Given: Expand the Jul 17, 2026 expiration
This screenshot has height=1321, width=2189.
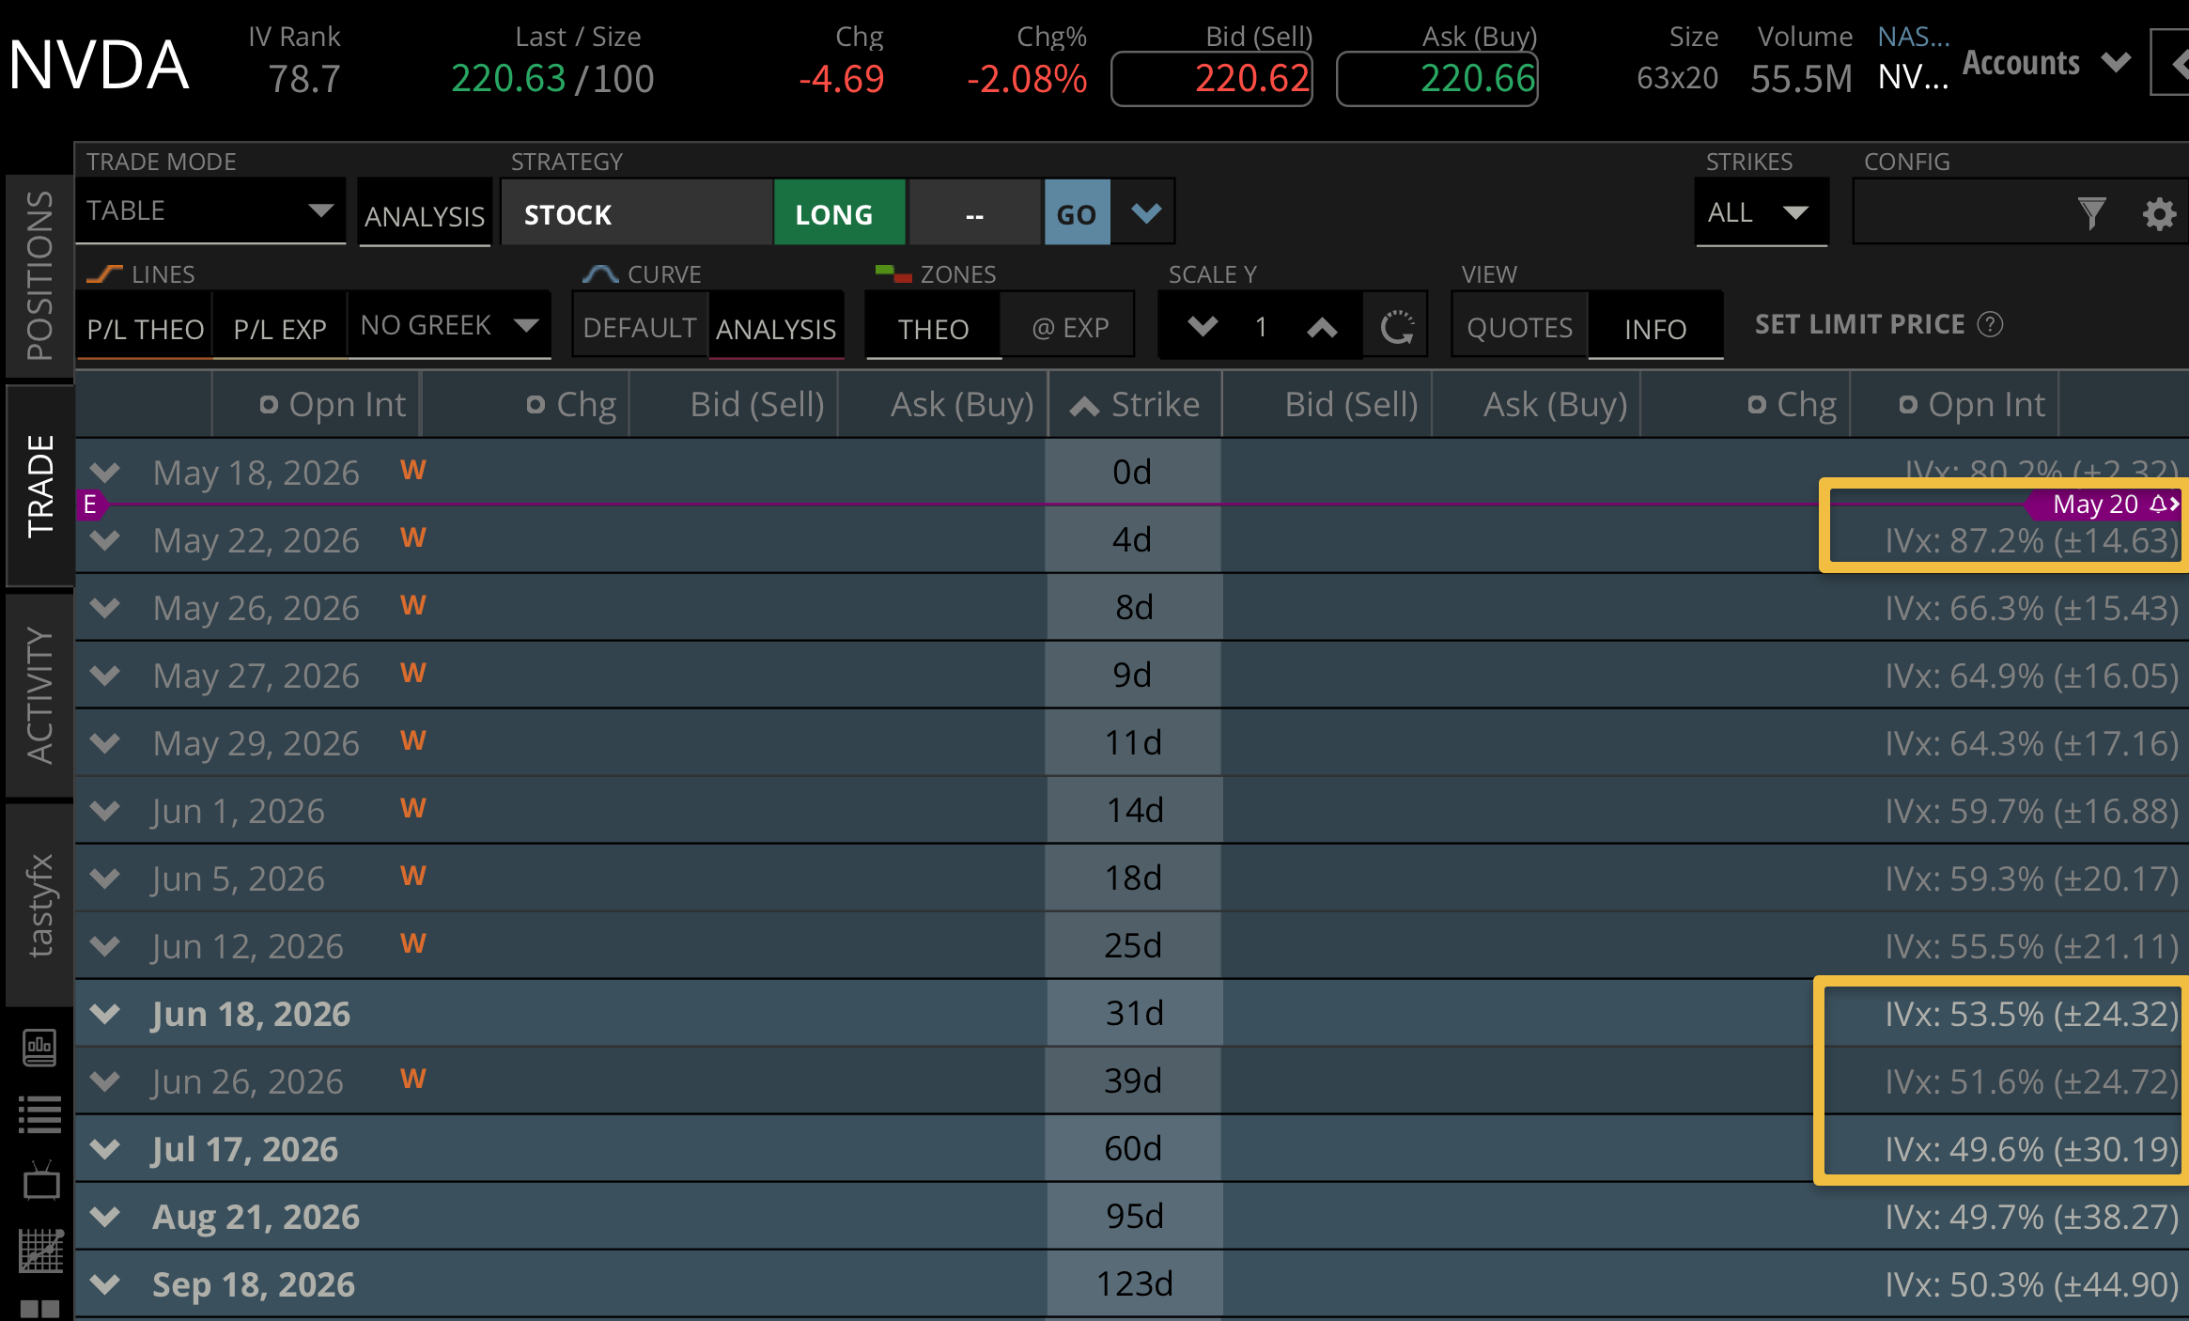Looking at the screenshot, I should tap(105, 1149).
